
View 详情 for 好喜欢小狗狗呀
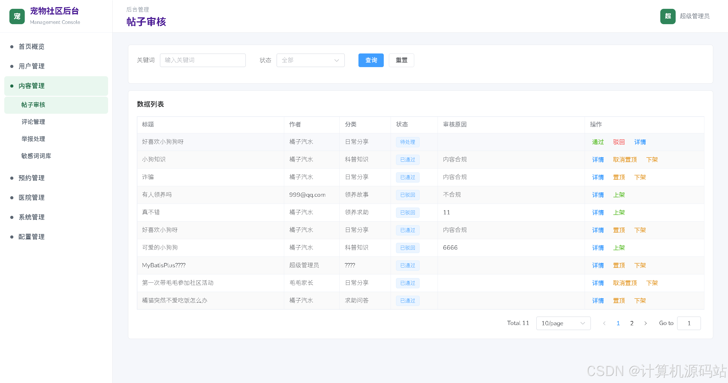[640, 142]
